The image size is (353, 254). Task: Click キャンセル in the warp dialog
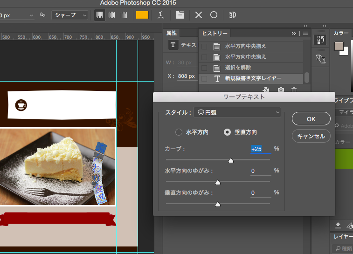click(x=311, y=136)
